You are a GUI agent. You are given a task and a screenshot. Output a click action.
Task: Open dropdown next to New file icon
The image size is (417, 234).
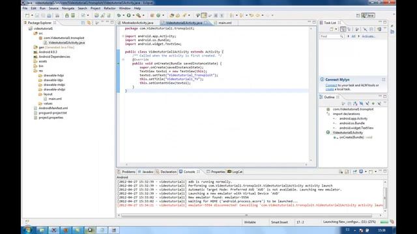click(x=32, y=16)
